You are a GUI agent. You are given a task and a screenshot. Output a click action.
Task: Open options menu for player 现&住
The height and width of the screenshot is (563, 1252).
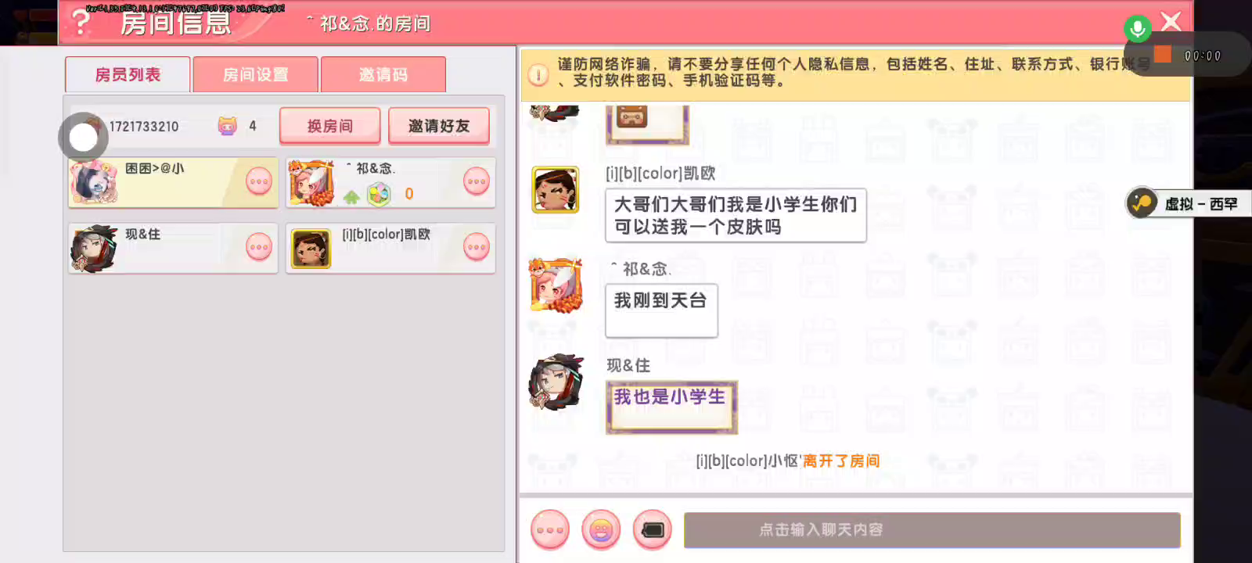259,248
